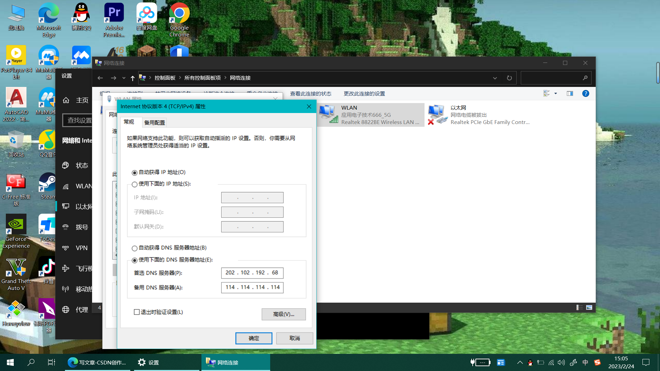Click the blue help question mark icon

click(x=585, y=93)
